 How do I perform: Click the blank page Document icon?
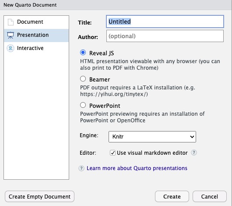coord(11,22)
